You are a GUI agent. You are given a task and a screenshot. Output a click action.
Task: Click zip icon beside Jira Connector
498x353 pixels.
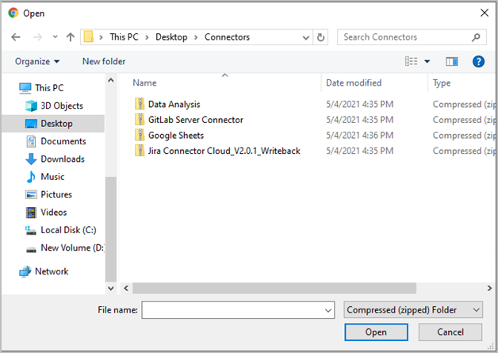140,151
